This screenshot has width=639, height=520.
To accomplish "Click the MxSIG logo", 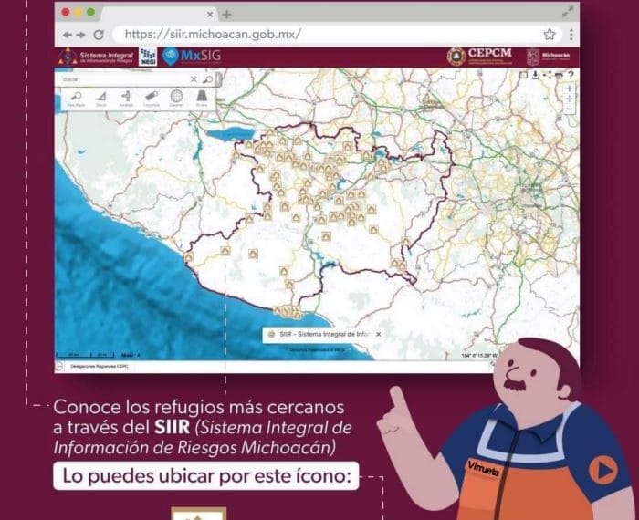I will 192,57.
